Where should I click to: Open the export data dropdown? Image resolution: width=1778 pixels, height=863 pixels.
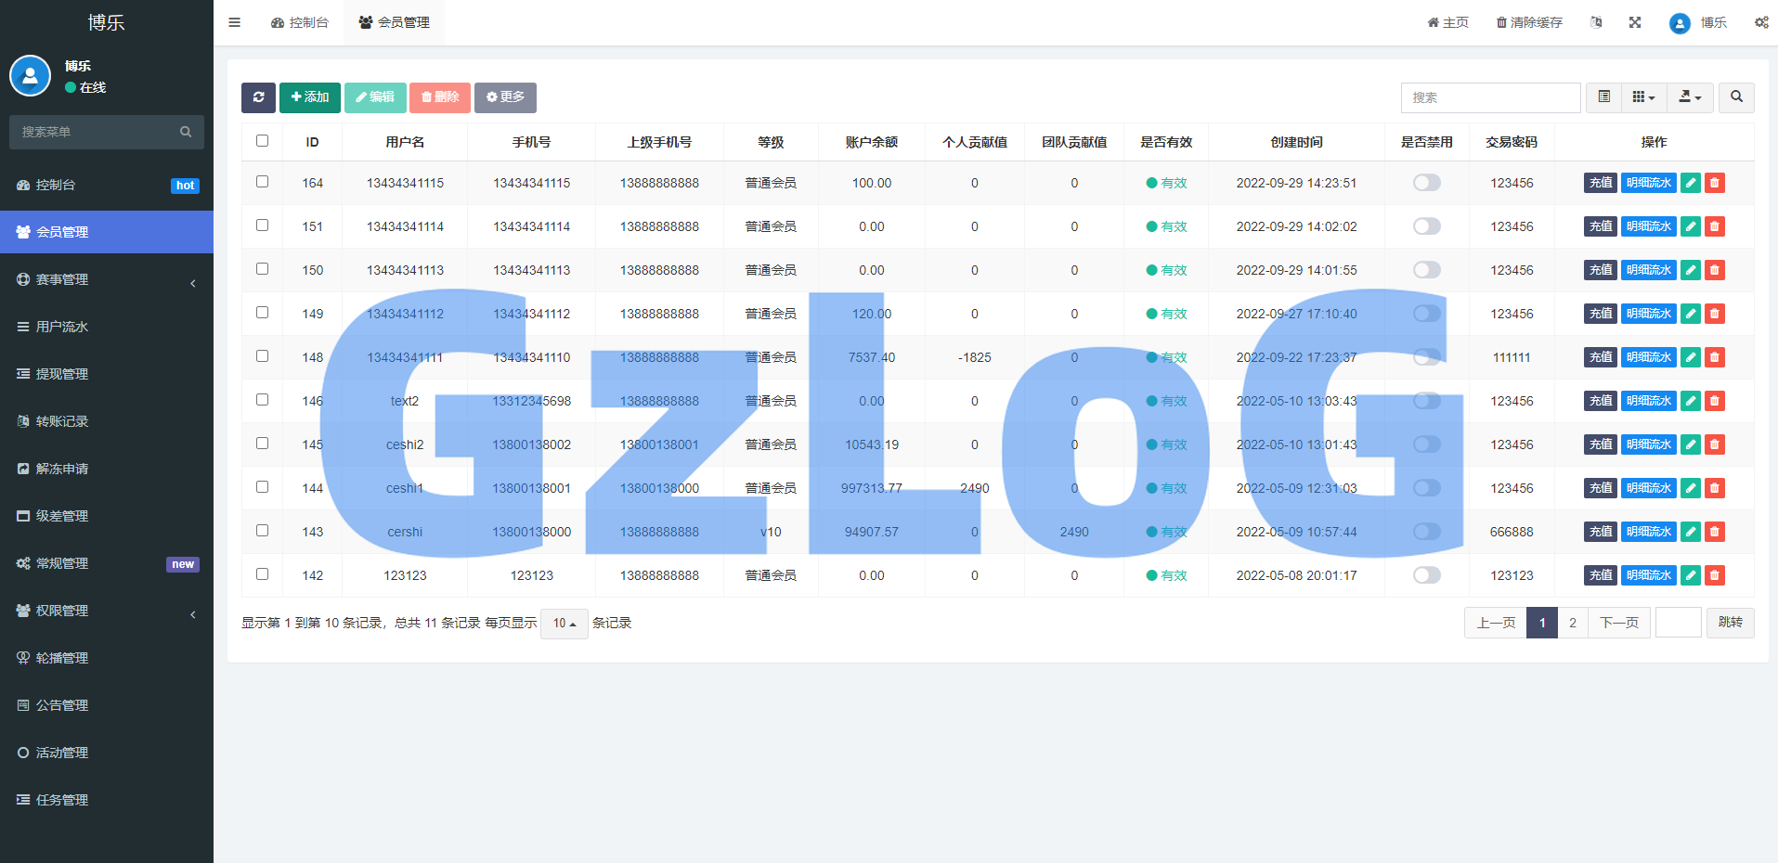point(1690,97)
